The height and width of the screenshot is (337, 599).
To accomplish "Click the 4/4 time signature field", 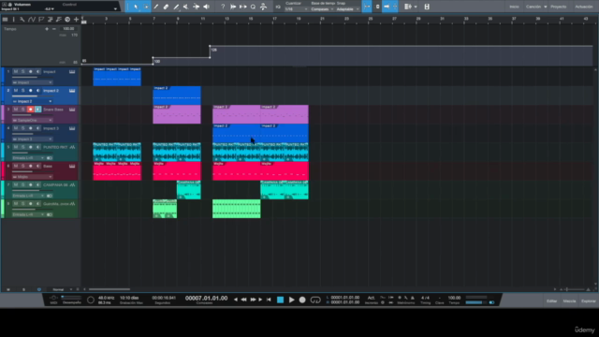I will click(425, 298).
